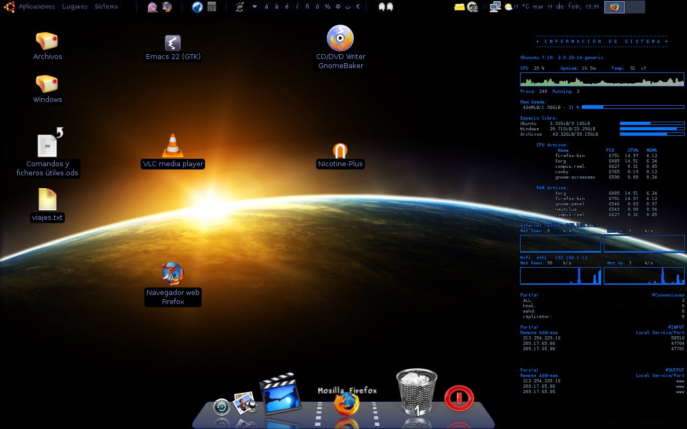Select the Nicotine-Plus desktop icon

click(340, 150)
